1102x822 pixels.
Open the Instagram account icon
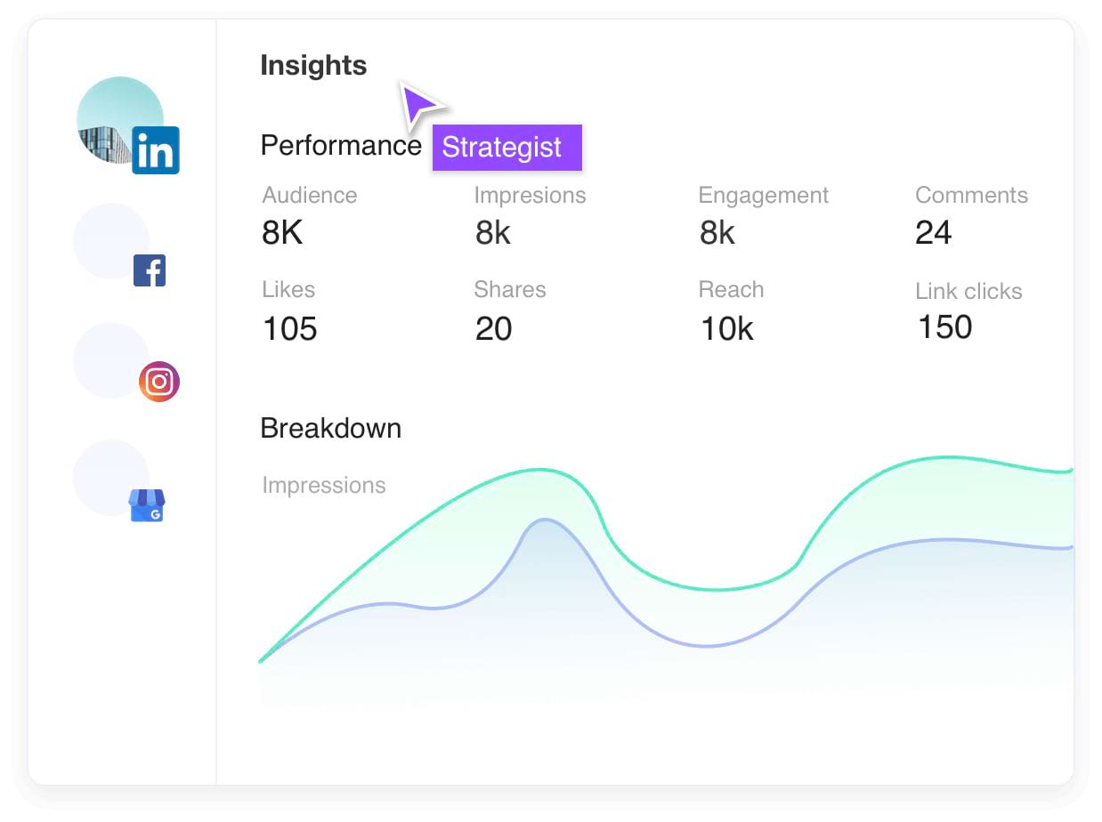pyautogui.click(x=159, y=381)
